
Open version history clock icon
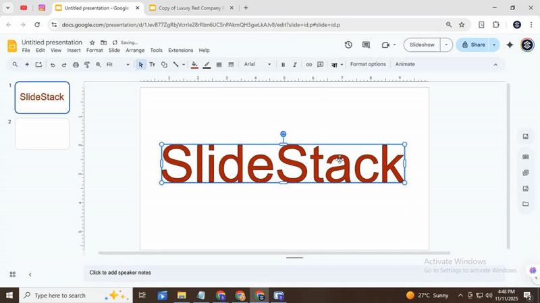348,45
